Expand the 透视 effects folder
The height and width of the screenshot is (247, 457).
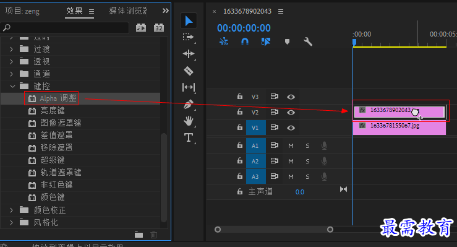11,61
